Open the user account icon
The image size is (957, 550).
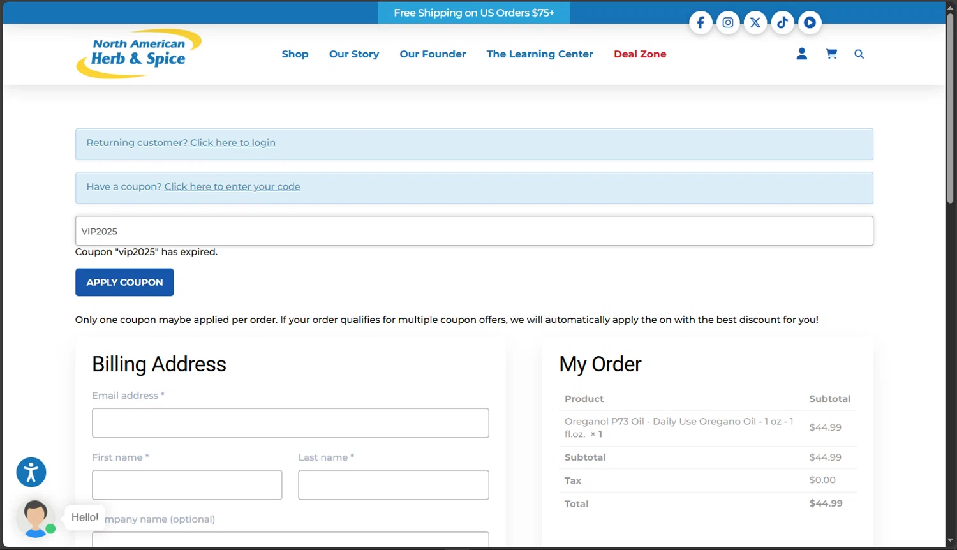(802, 54)
